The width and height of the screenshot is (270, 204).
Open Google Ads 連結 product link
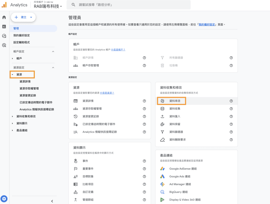point(180,176)
